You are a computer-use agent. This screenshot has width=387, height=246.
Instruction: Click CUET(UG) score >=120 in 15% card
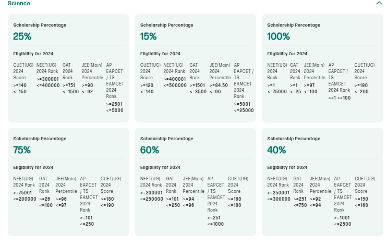point(147,85)
